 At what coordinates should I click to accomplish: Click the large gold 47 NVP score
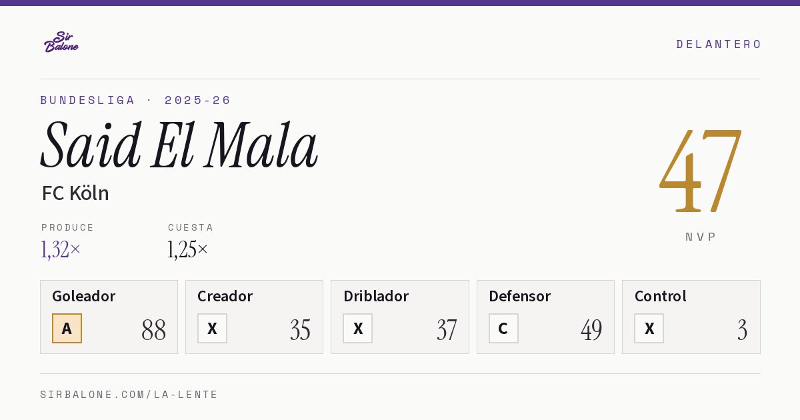coord(701,171)
